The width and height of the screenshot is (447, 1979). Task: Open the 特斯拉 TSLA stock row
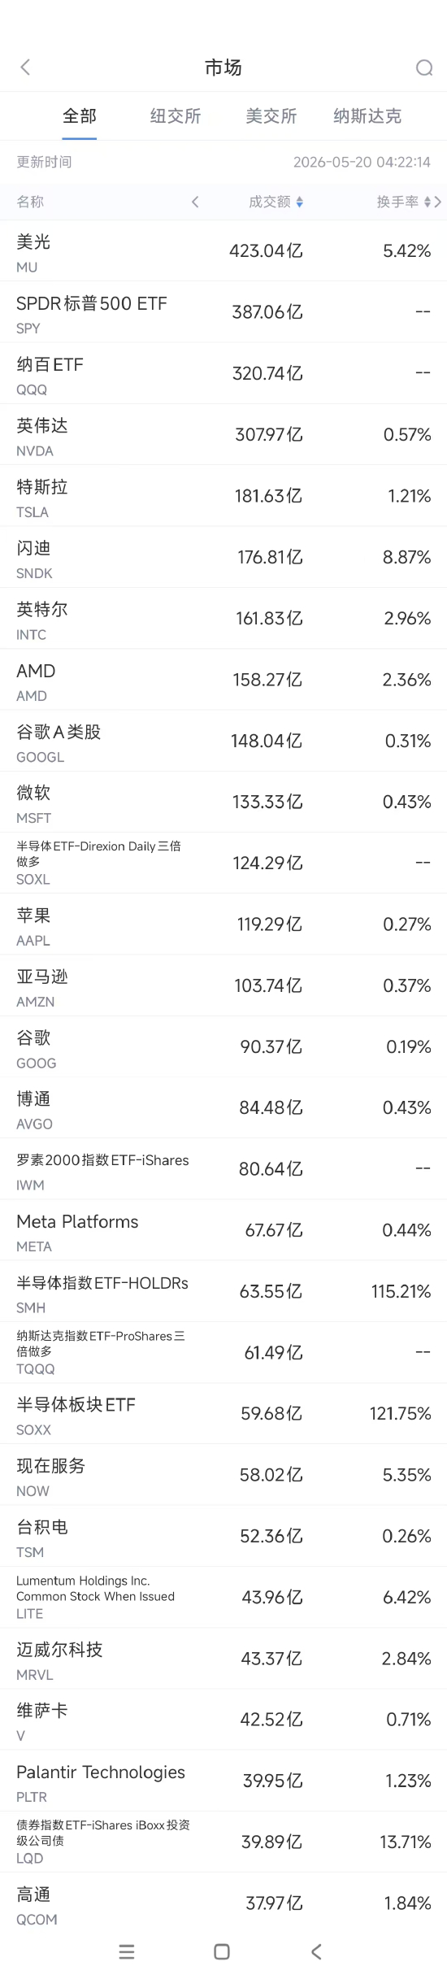tap(223, 496)
